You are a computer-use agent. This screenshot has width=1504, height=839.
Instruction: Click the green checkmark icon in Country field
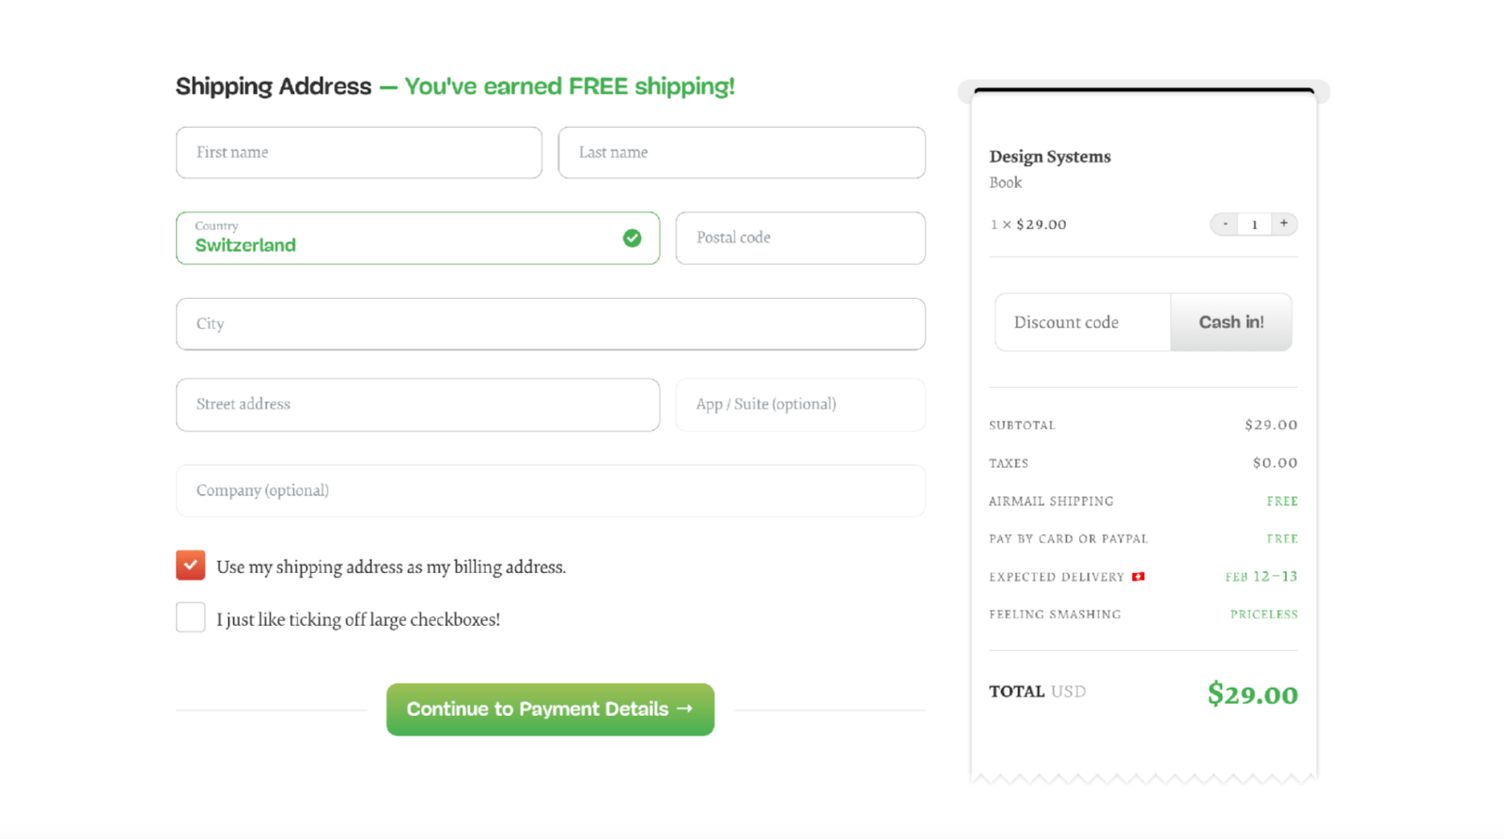(x=632, y=238)
